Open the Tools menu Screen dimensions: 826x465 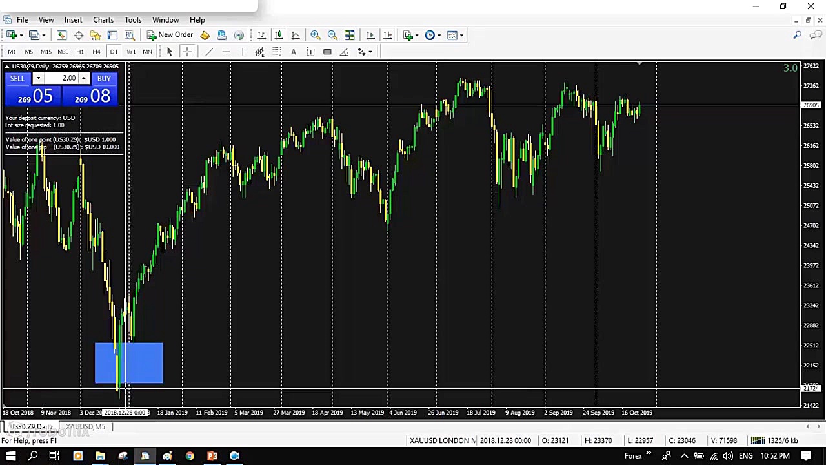click(x=133, y=20)
